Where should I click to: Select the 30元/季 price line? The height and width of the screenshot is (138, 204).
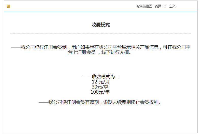click(x=100, y=87)
